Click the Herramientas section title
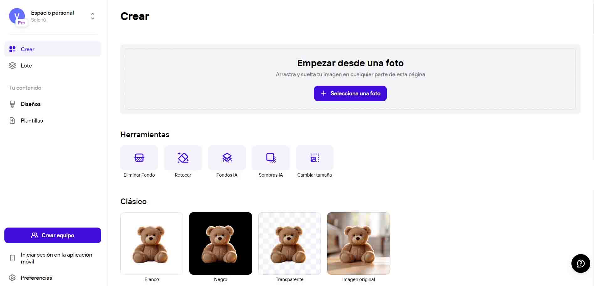 145,134
